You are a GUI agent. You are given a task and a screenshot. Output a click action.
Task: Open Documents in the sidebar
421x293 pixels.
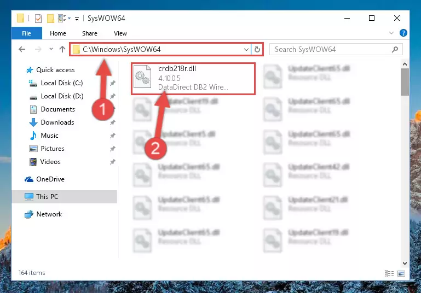[x=52, y=109]
